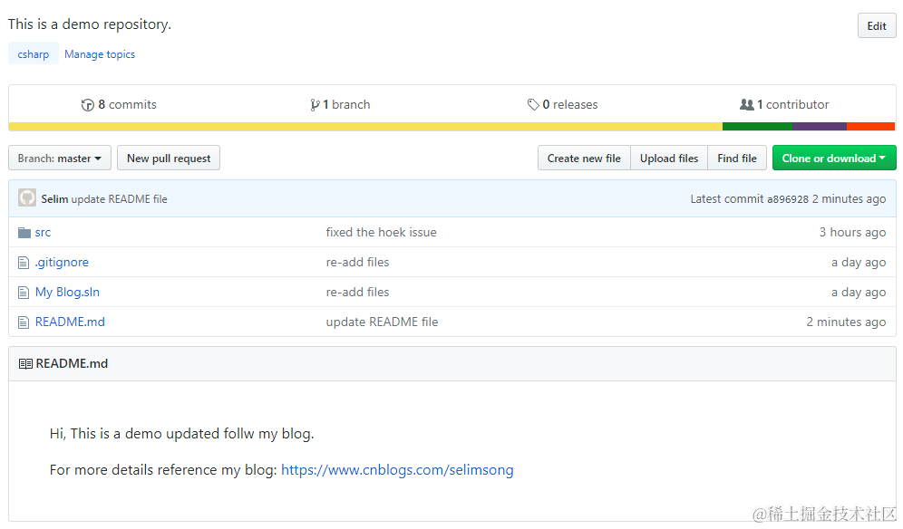Click the orange-red language bar segment
This screenshot has height=529, width=903.
click(870, 127)
